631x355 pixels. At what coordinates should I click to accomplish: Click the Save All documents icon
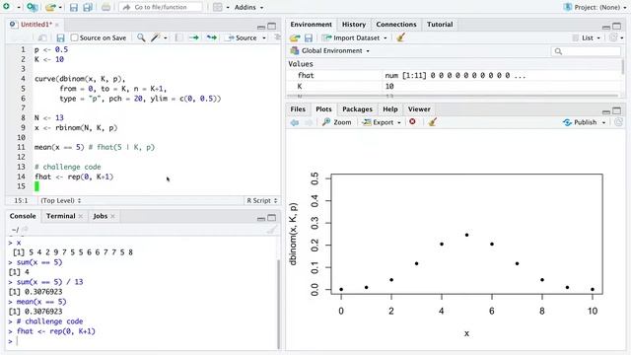[x=88, y=7]
